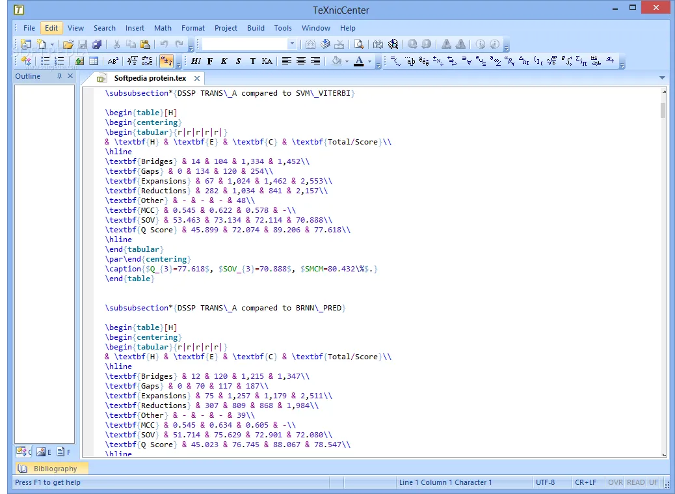
Task: Click the Find in document magnifier icon
Action: tap(358, 44)
